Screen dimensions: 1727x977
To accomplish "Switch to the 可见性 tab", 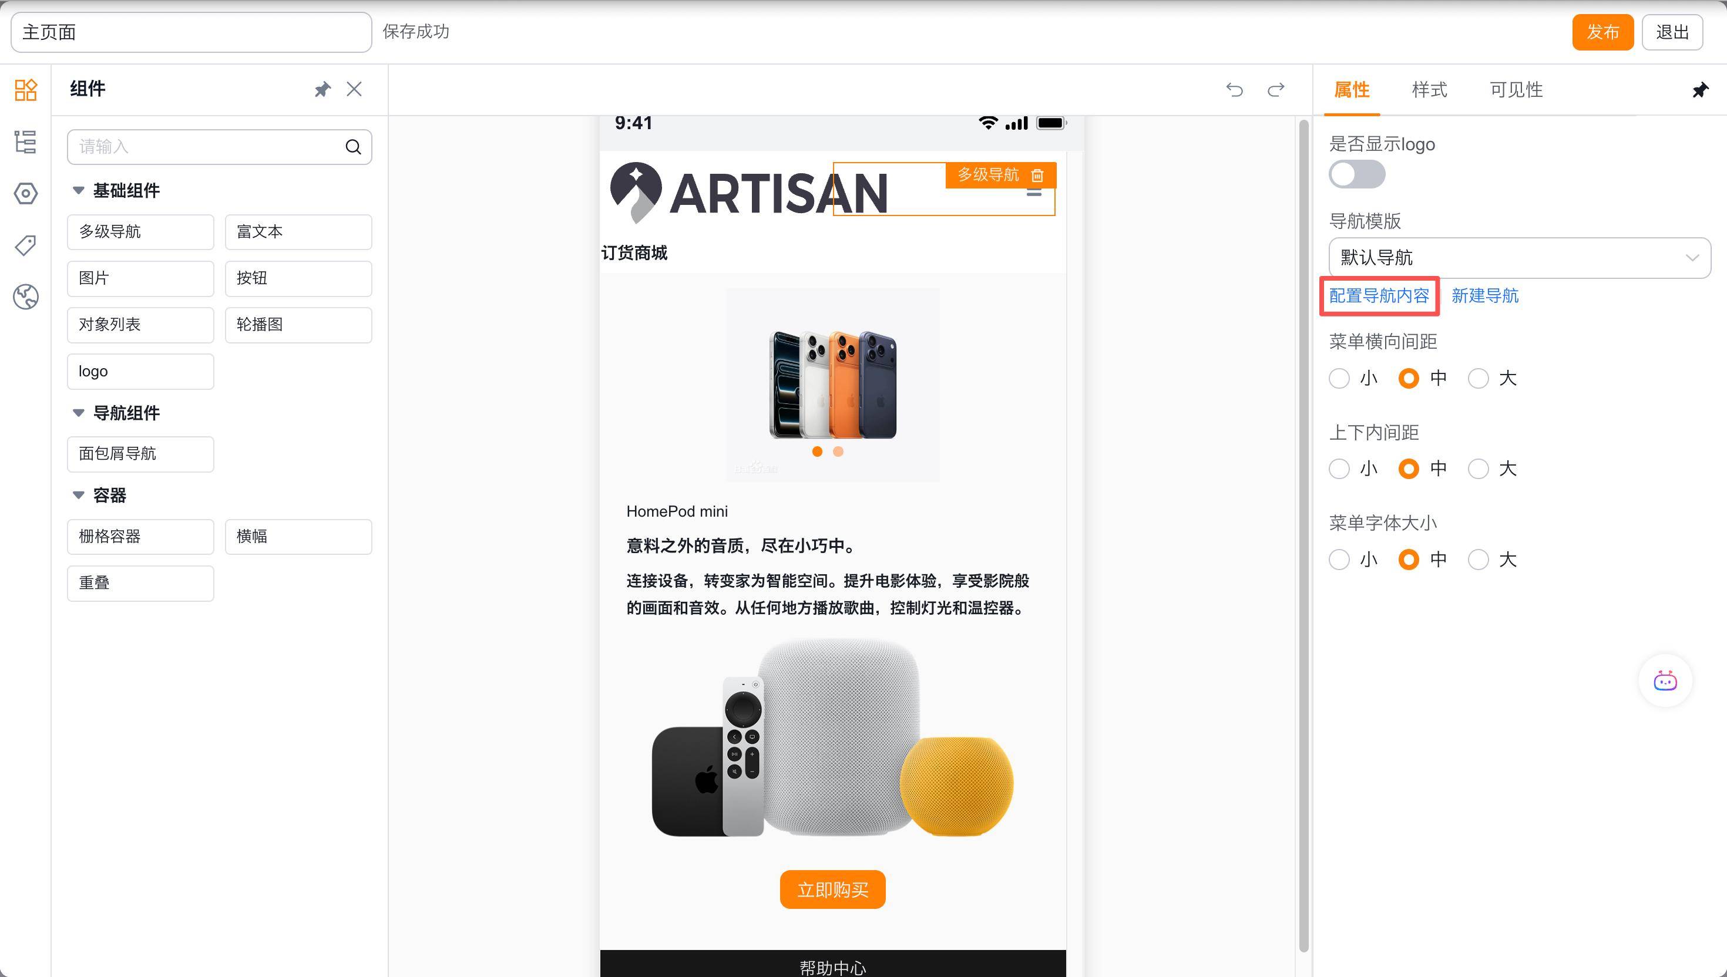I will [x=1516, y=89].
